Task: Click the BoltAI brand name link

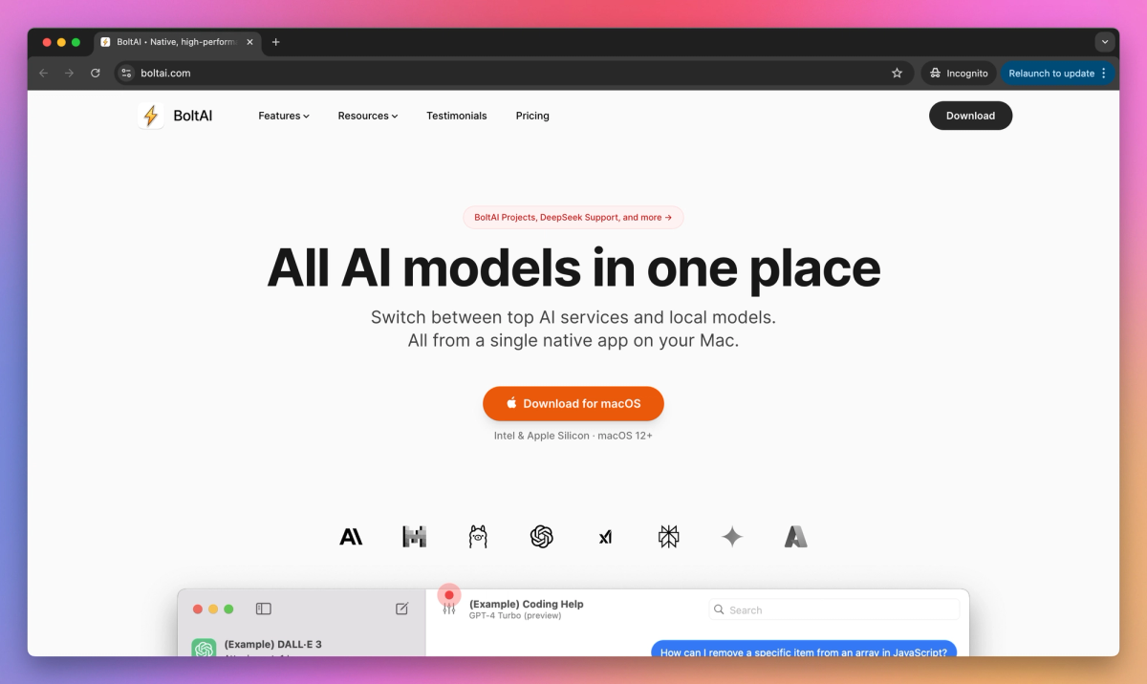Action: (193, 116)
